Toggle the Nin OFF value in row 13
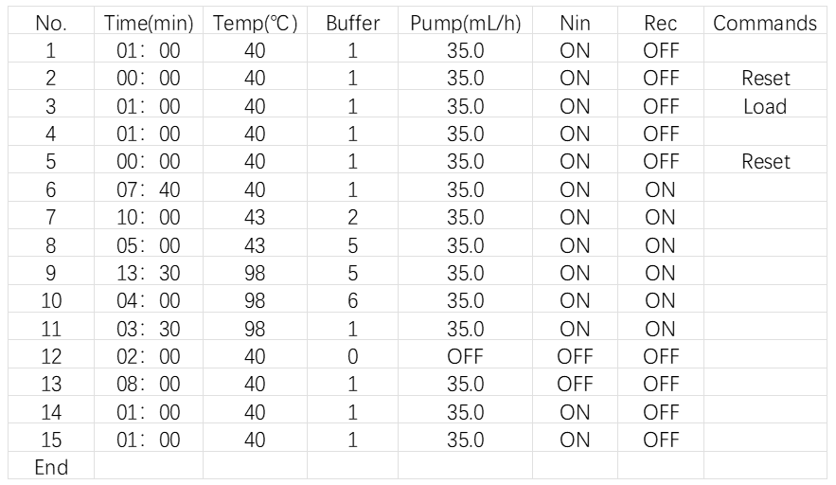This screenshot has width=836, height=485. (x=575, y=384)
